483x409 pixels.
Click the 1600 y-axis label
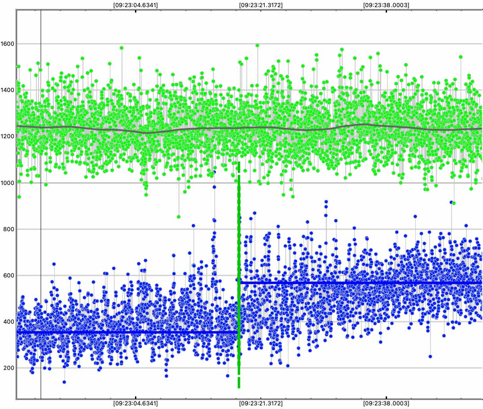pos(7,44)
